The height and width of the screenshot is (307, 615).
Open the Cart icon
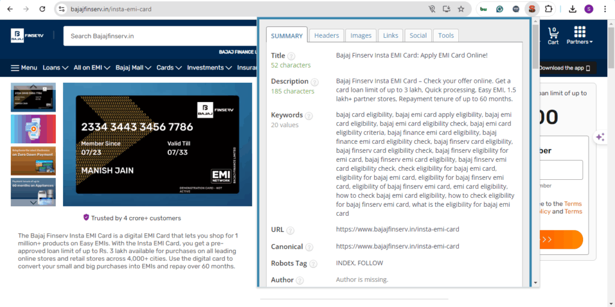pyautogui.click(x=553, y=35)
